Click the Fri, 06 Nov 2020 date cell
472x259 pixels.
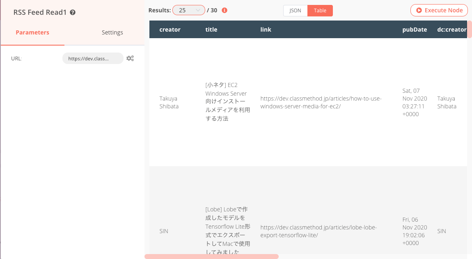point(415,231)
